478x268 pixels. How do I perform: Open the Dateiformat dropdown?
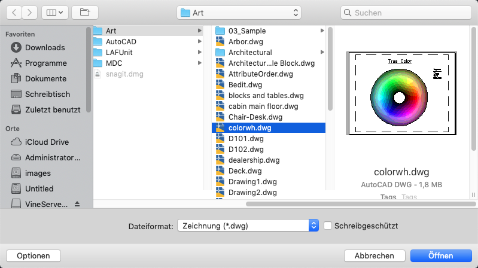tap(248, 226)
